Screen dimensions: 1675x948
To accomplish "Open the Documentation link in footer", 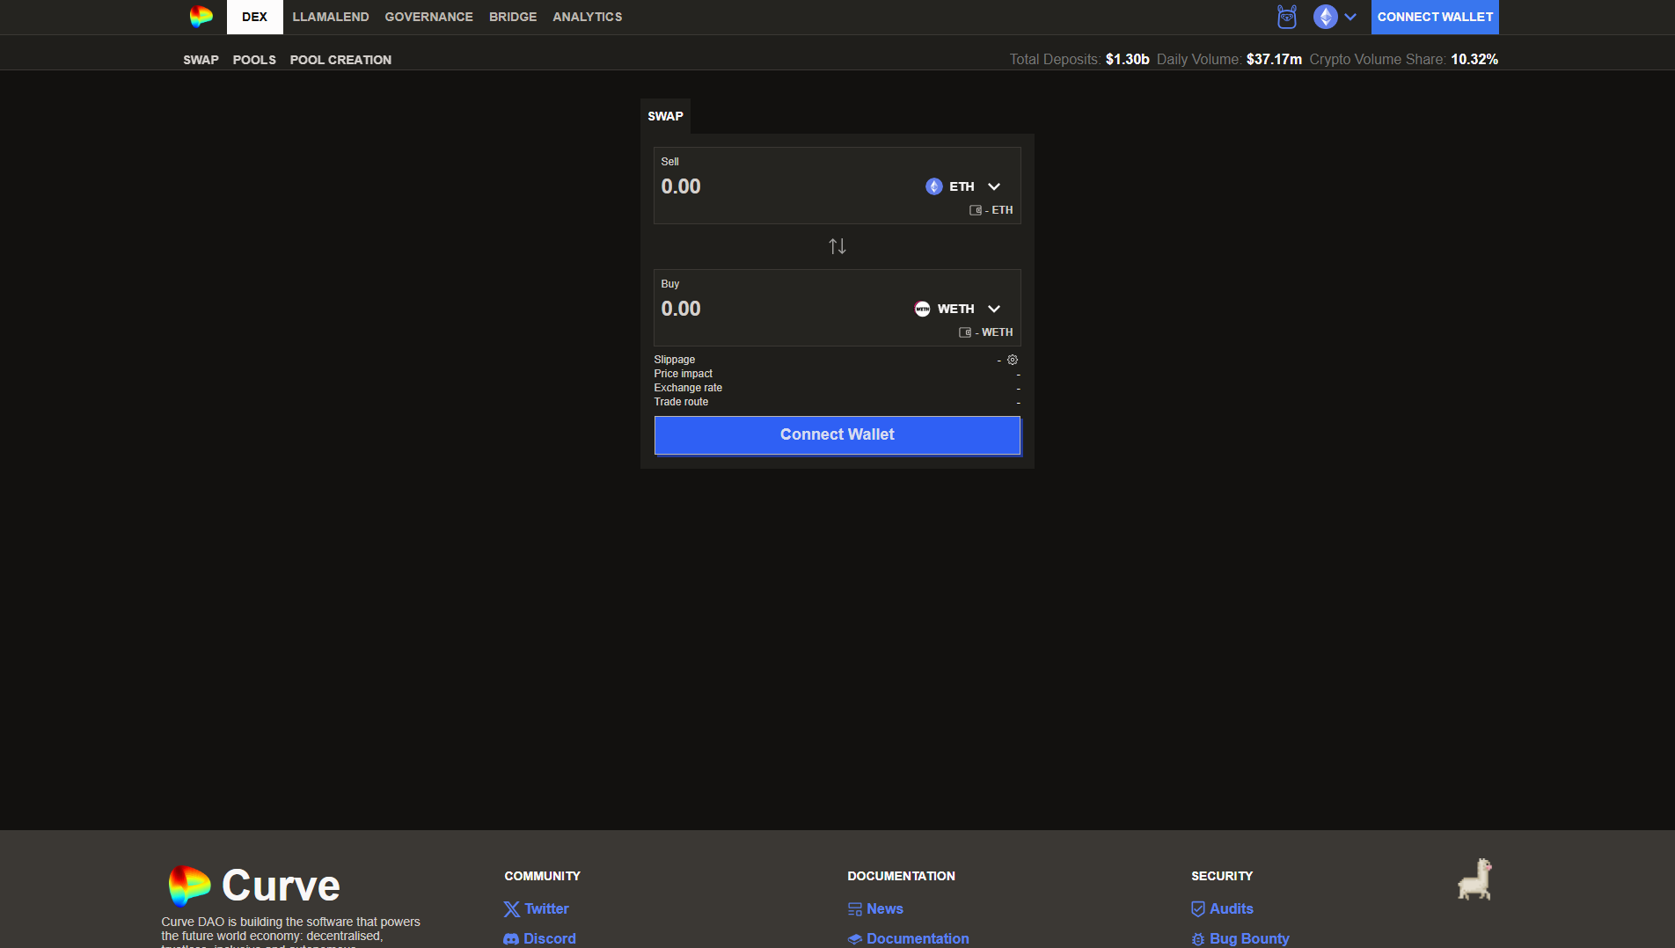I will (x=908, y=939).
